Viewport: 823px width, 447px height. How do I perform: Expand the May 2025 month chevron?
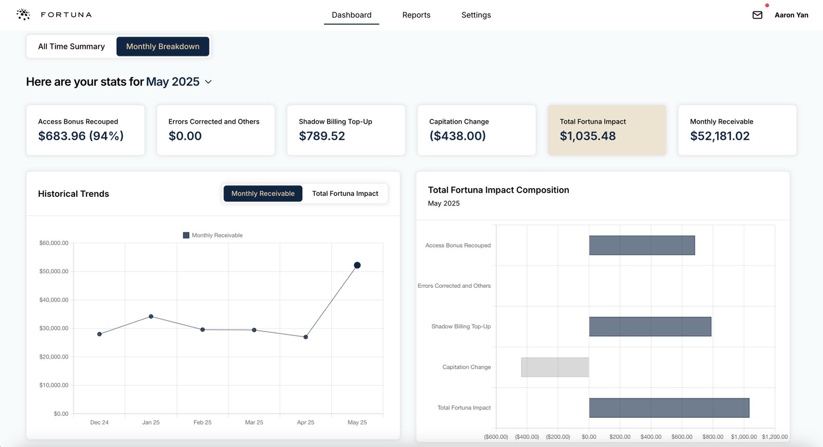pos(208,82)
